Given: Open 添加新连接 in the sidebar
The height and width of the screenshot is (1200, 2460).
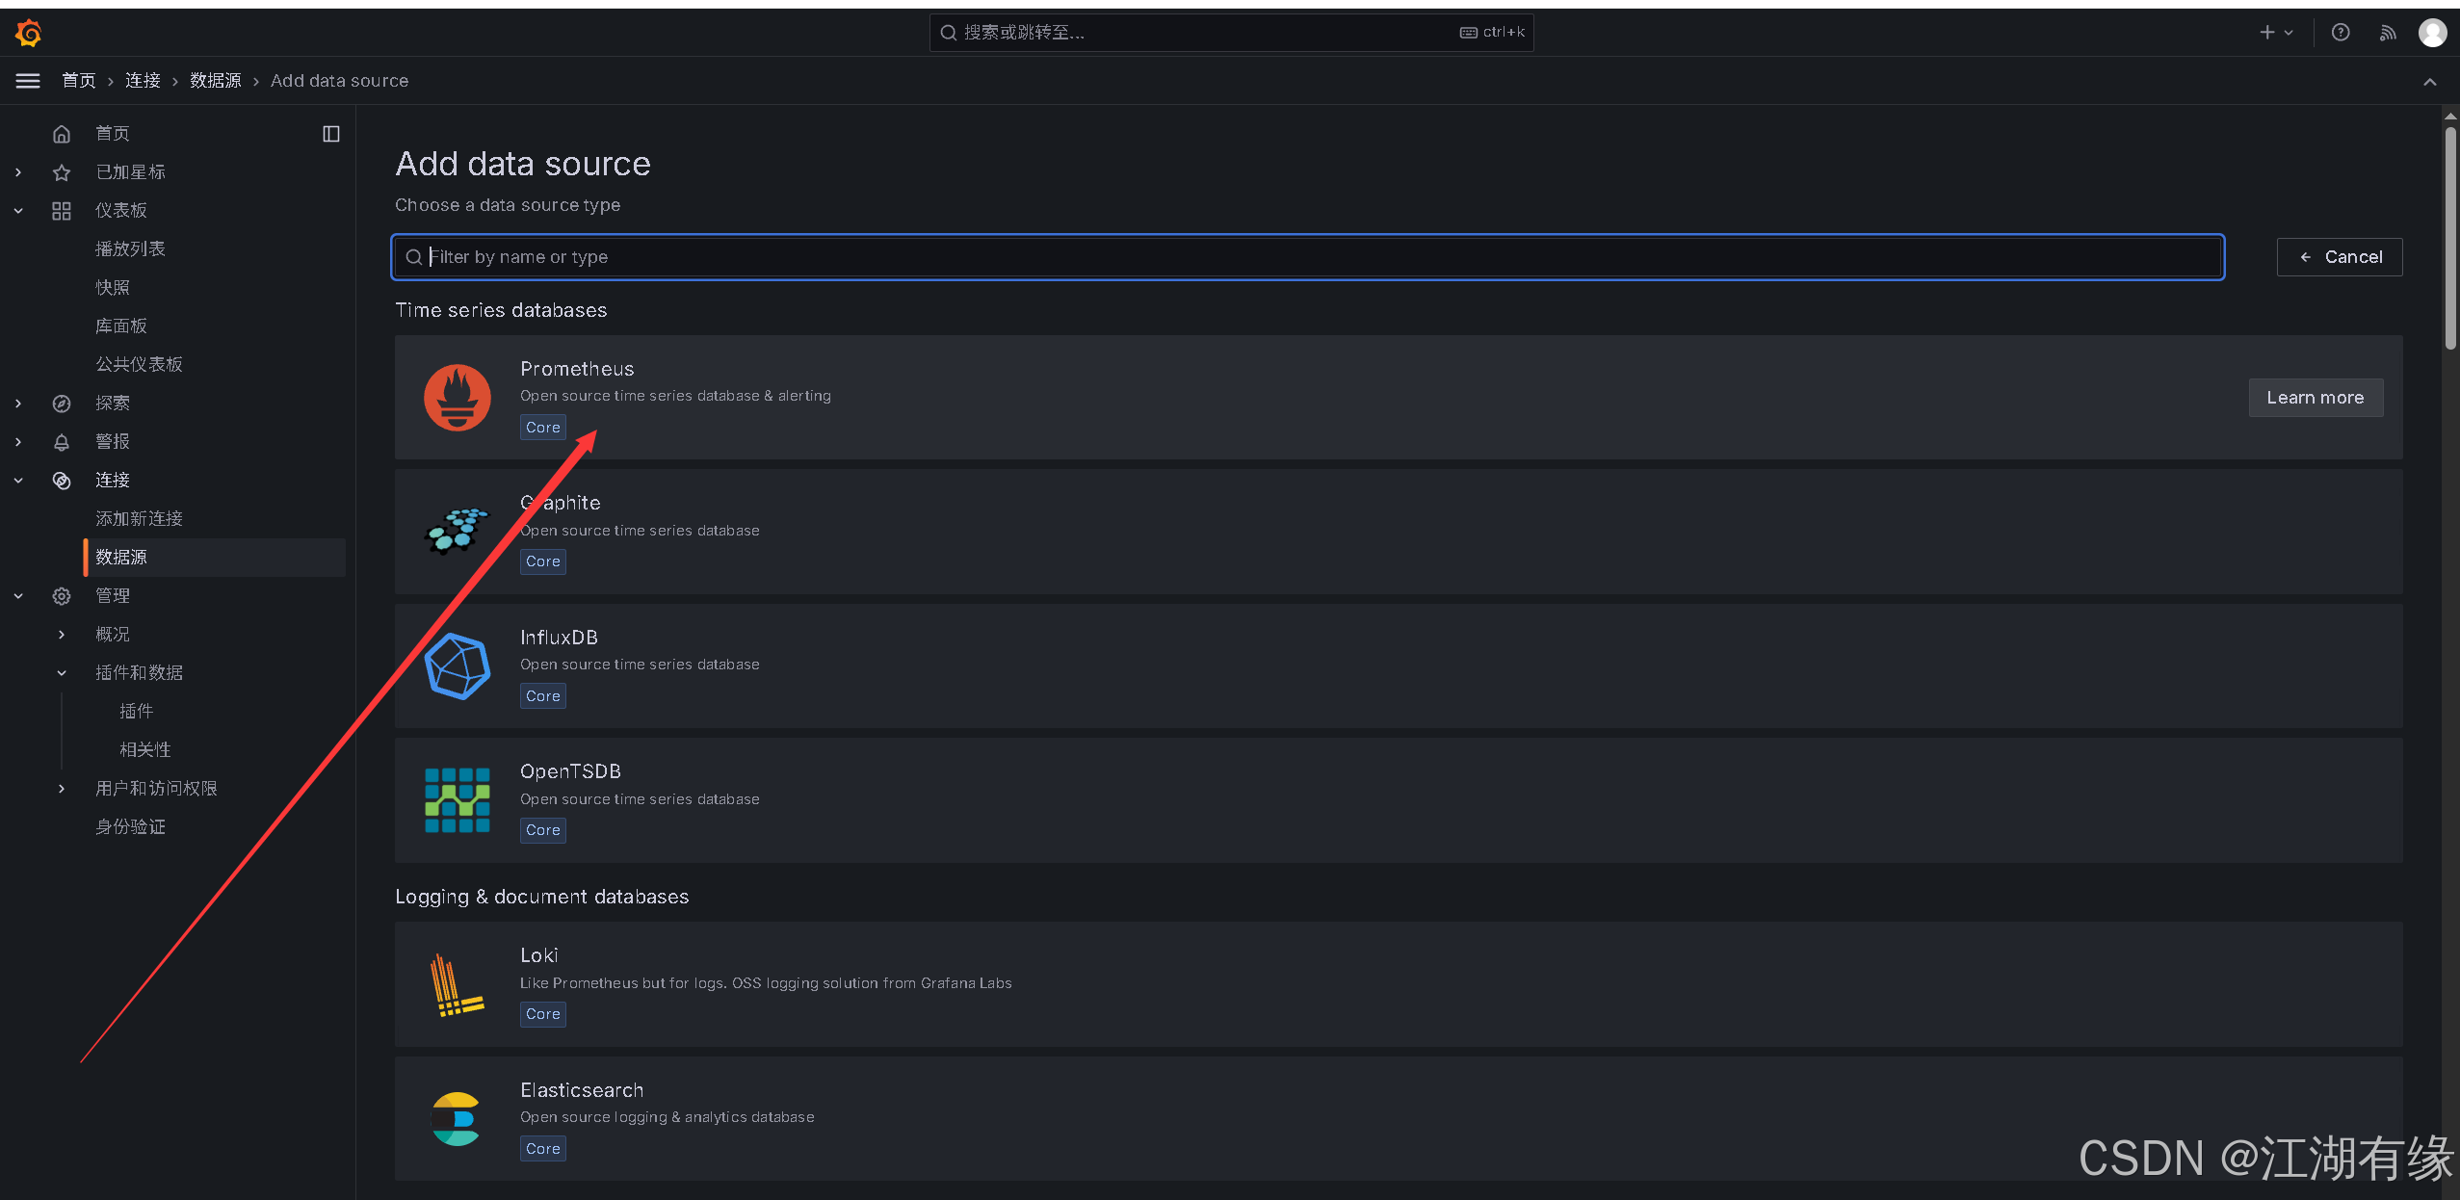Looking at the screenshot, I should click(139, 519).
